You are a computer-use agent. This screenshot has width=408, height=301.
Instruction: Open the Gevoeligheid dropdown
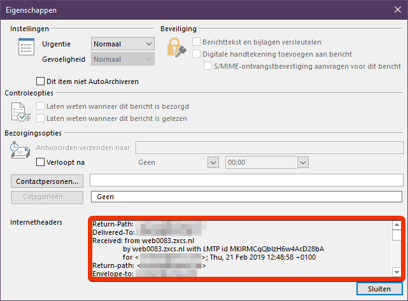click(122, 59)
